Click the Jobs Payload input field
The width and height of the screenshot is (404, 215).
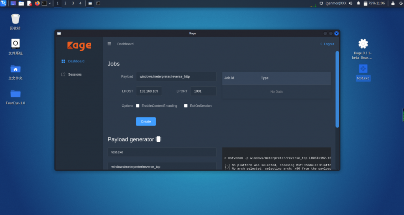click(x=176, y=76)
